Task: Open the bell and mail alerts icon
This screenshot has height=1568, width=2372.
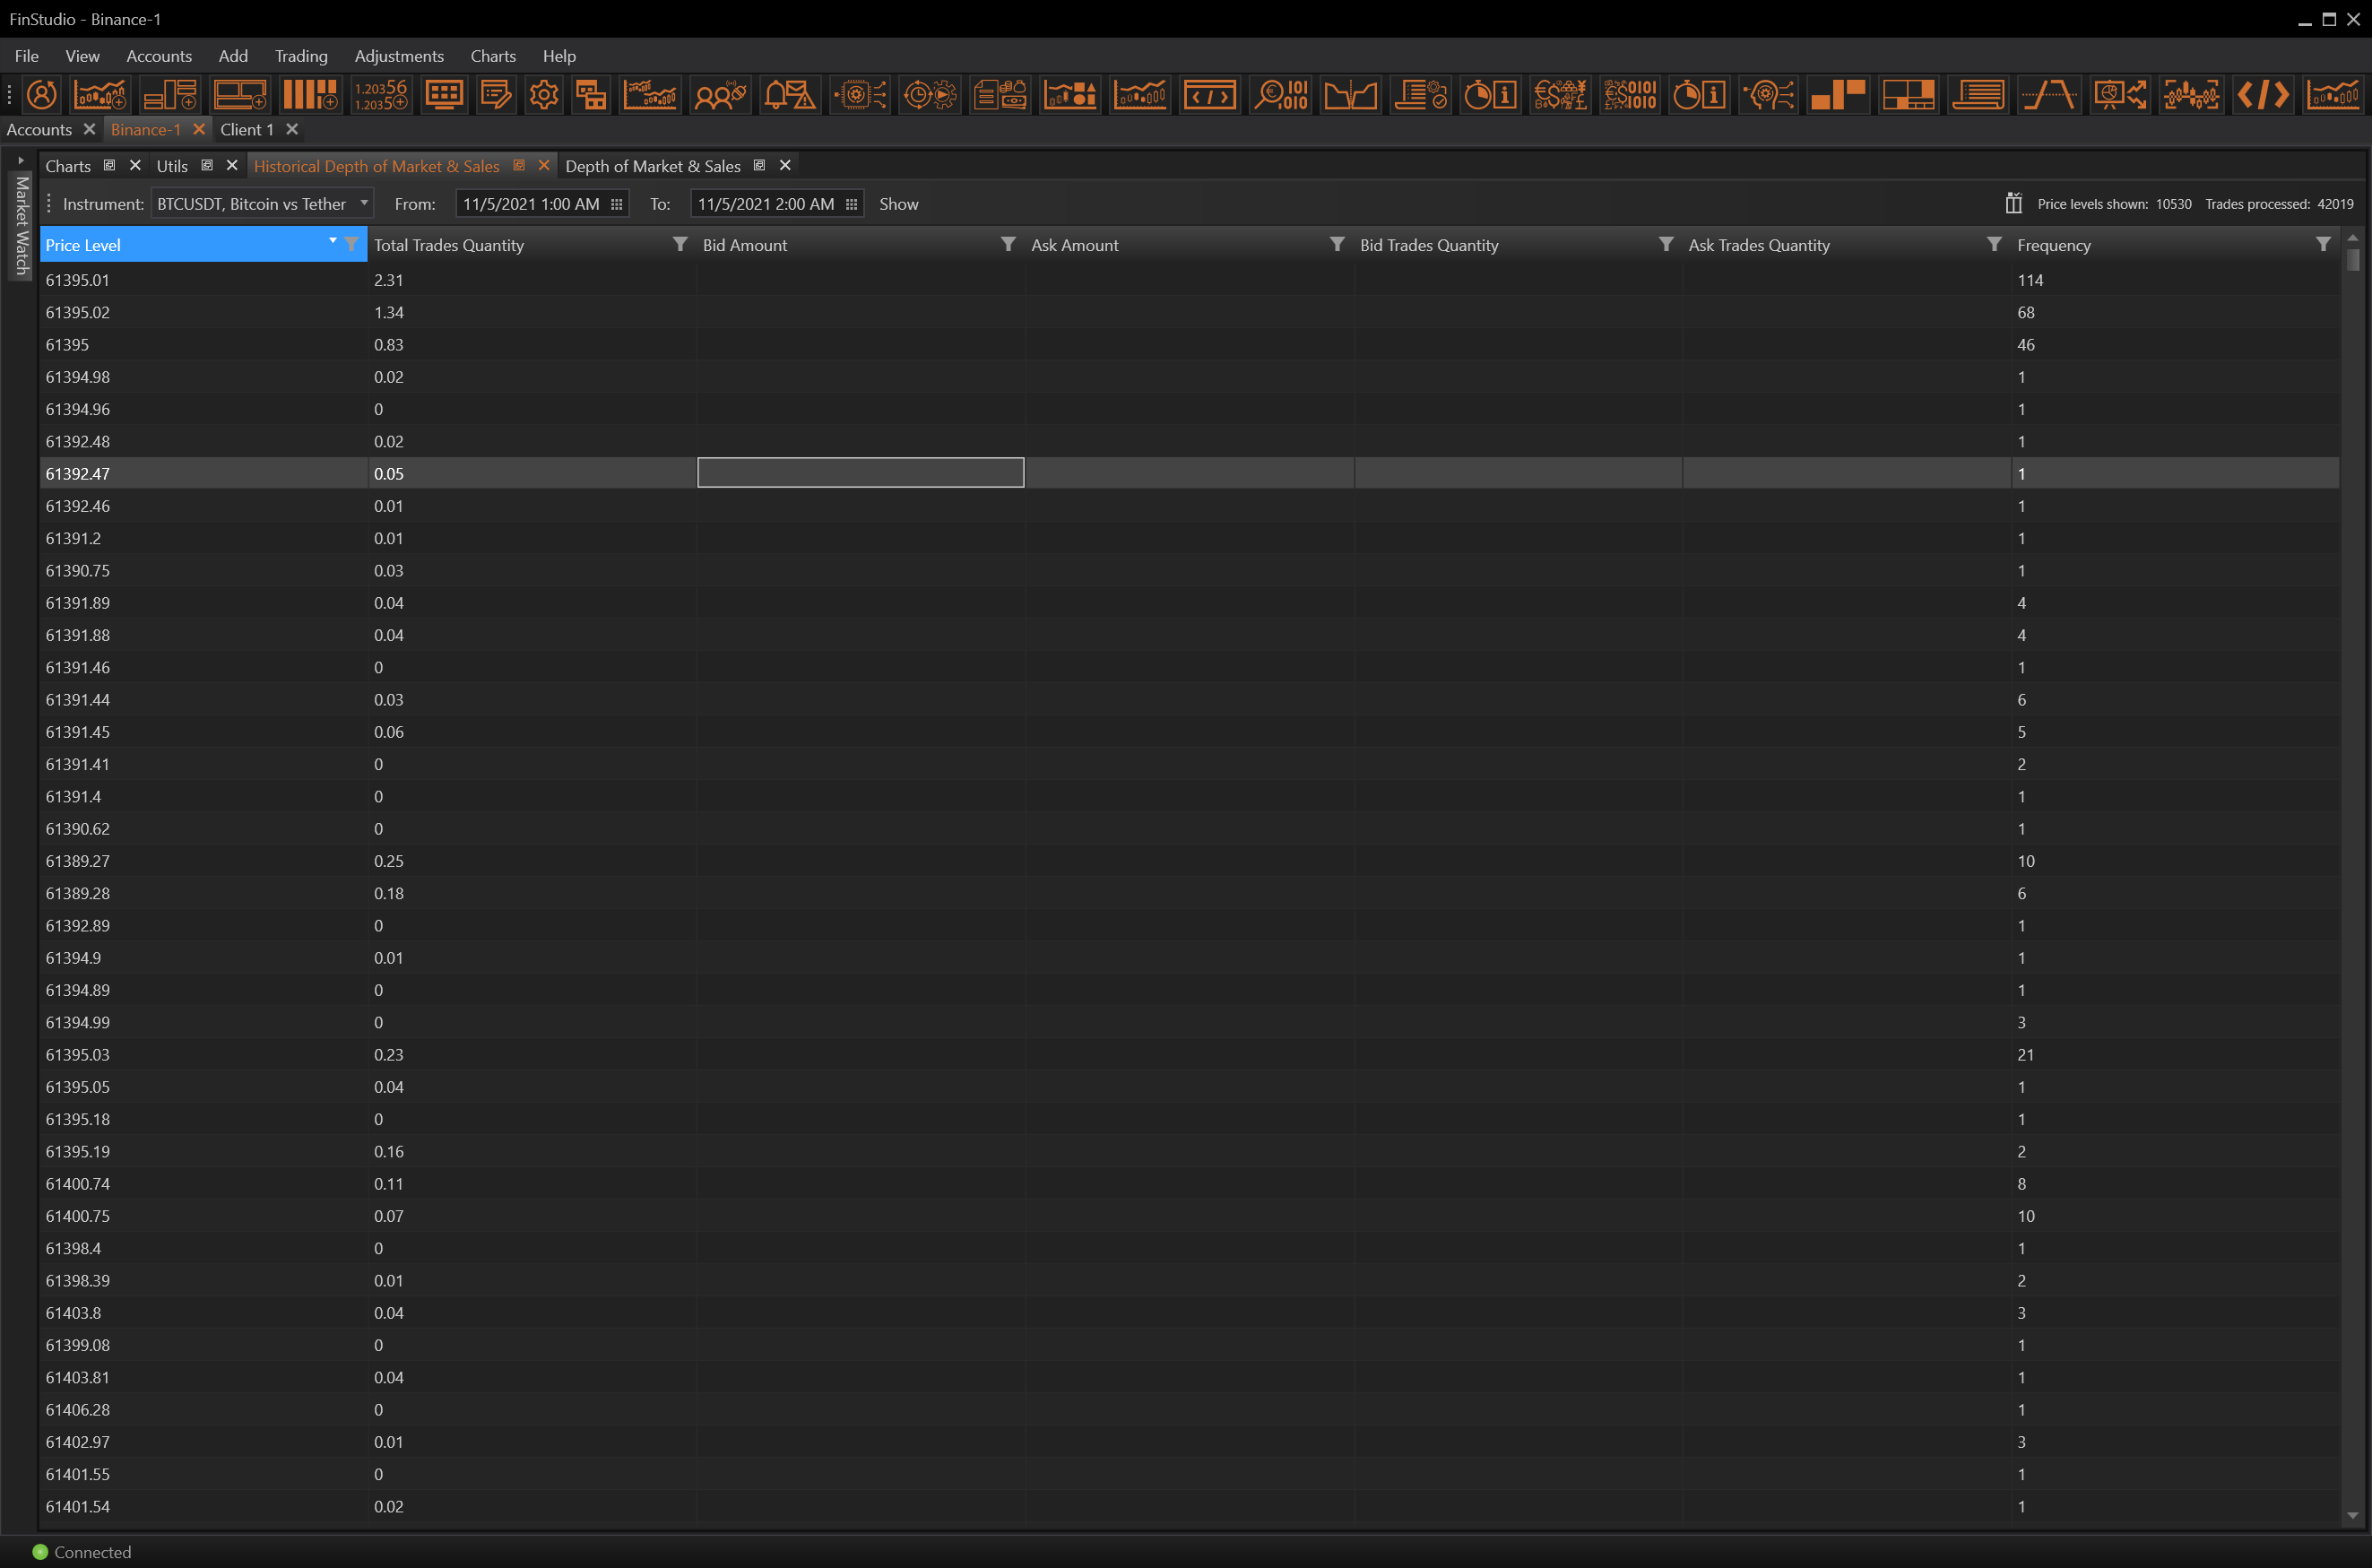Action: 789,95
